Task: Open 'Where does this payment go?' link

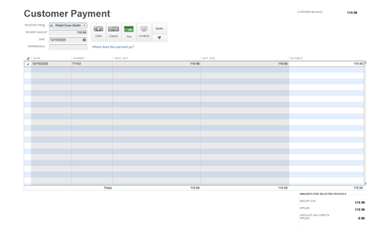Action: point(113,47)
